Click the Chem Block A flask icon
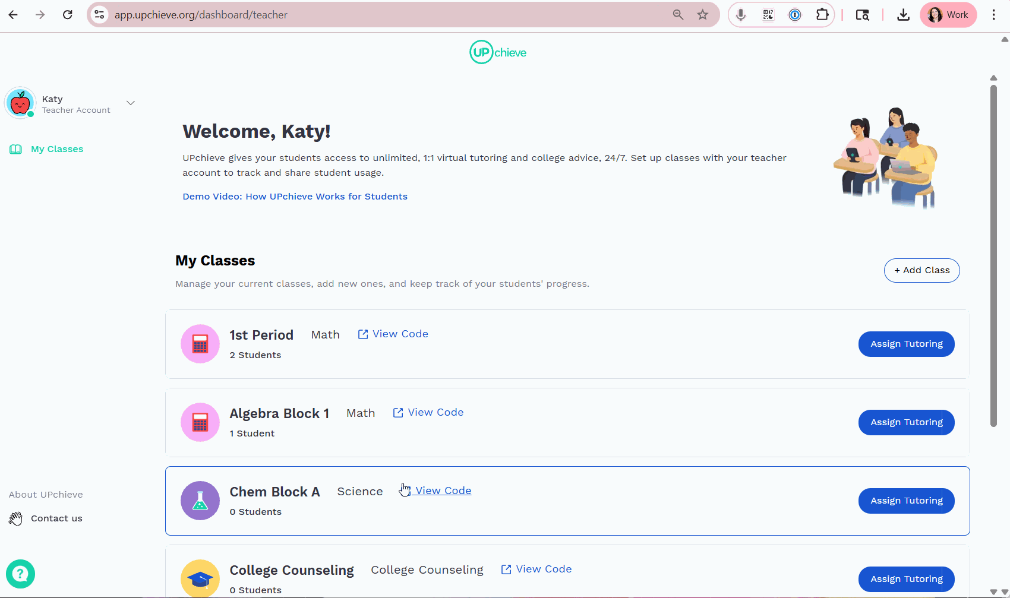Viewport: 1010px width, 598px height. click(200, 501)
